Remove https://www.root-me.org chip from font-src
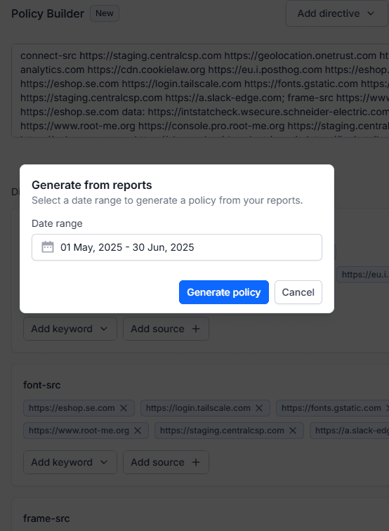Screen dimensions: 389x531 click(x=138, y=431)
